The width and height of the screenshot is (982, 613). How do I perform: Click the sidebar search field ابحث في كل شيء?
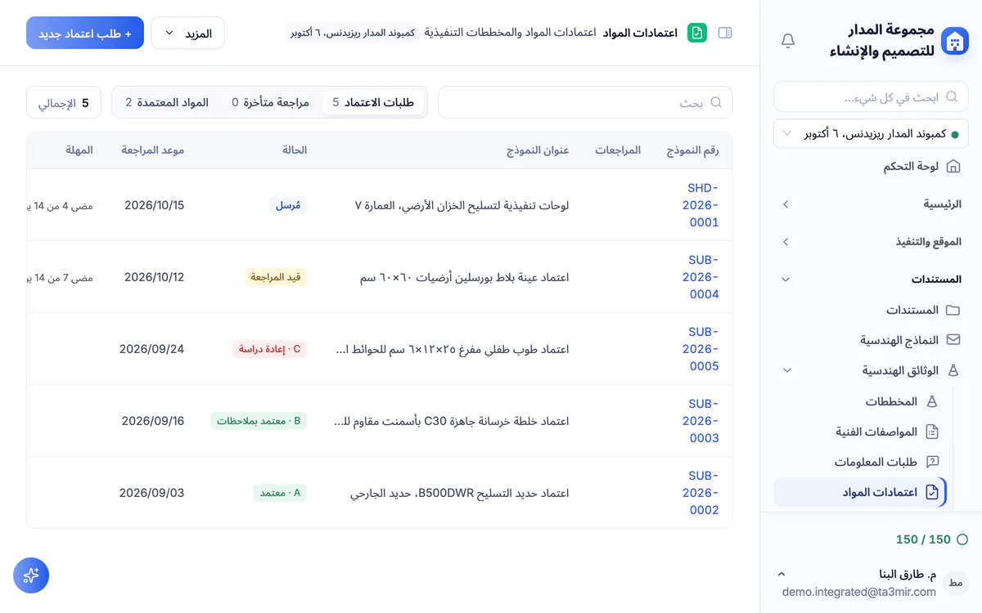coord(872,96)
